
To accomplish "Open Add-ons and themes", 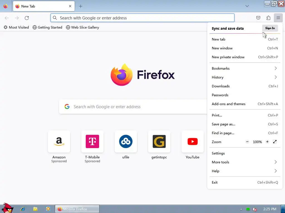I will click(x=245, y=104).
